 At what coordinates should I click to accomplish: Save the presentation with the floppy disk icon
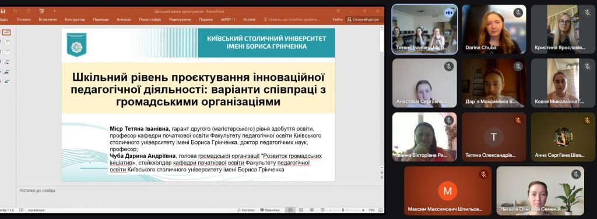click(3, 12)
